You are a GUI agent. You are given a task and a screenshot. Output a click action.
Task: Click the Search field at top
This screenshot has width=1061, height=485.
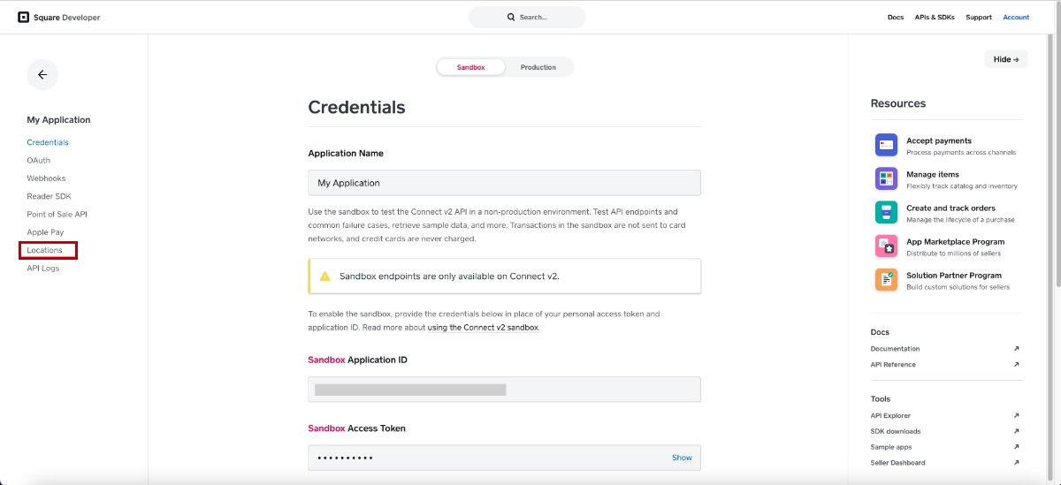(x=527, y=17)
